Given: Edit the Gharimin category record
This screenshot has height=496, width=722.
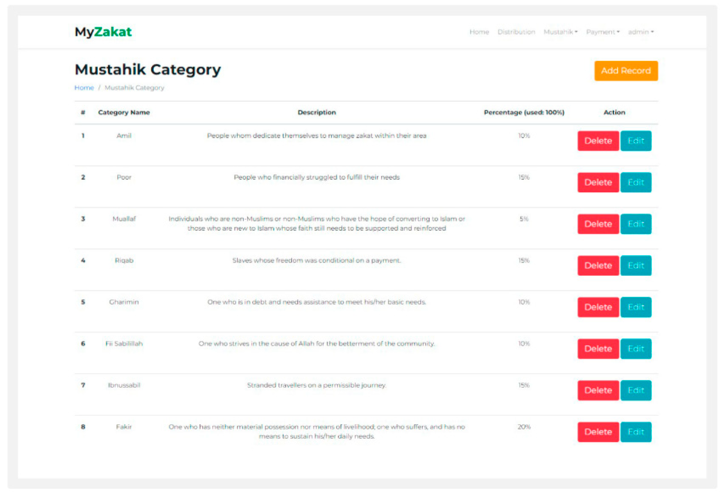Looking at the screenshot, I should [x=636, y=307].
